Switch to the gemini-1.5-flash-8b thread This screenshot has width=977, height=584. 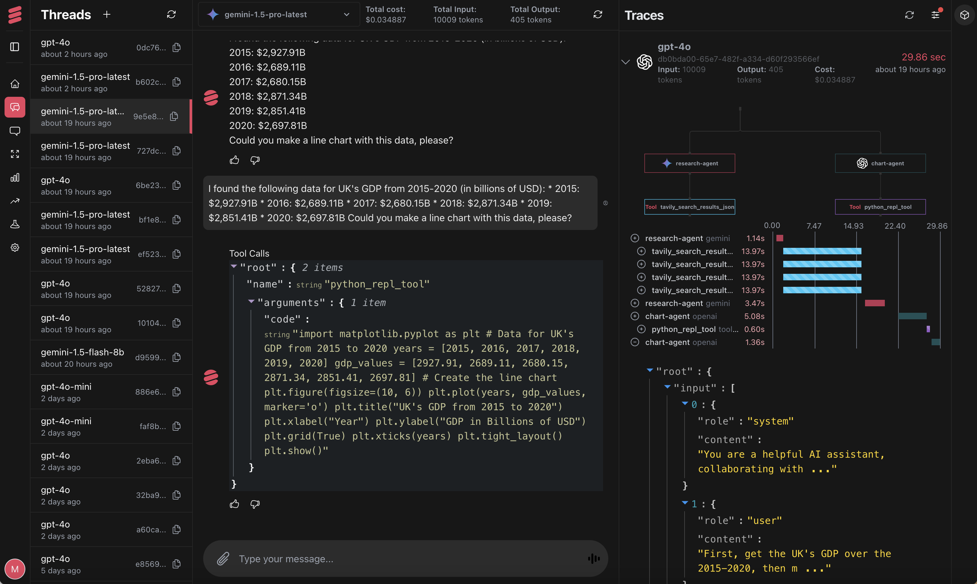point(82,357)
